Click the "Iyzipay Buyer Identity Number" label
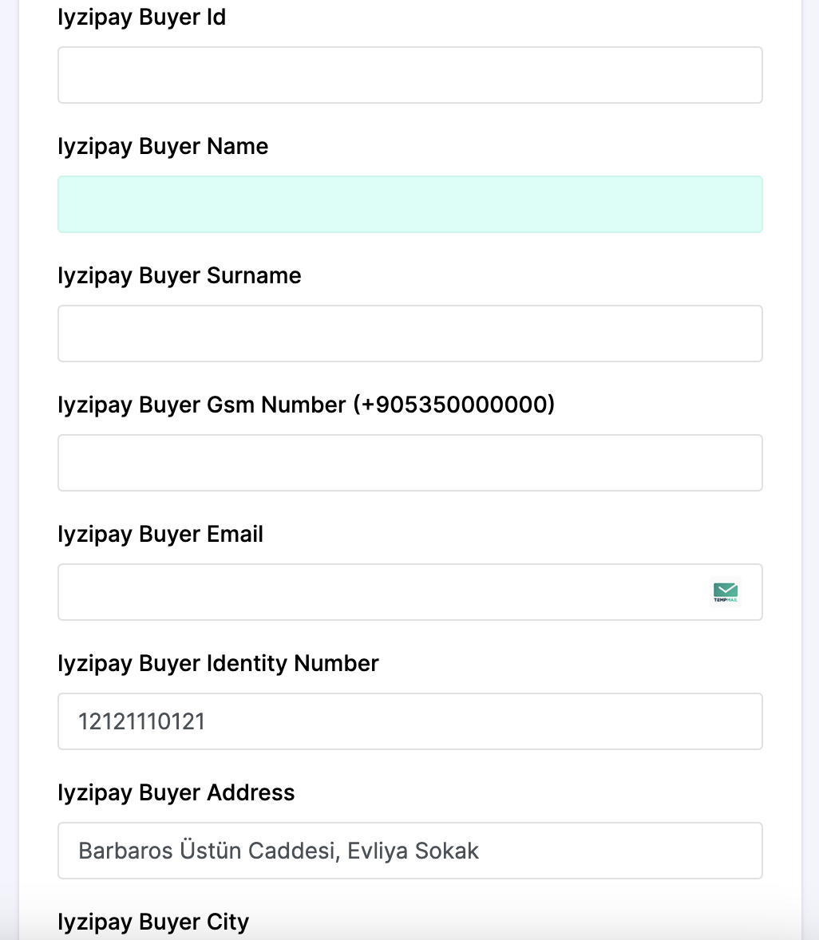Image resolution: width=819 pixels, height=940 pixels. (x=218, y=664)
